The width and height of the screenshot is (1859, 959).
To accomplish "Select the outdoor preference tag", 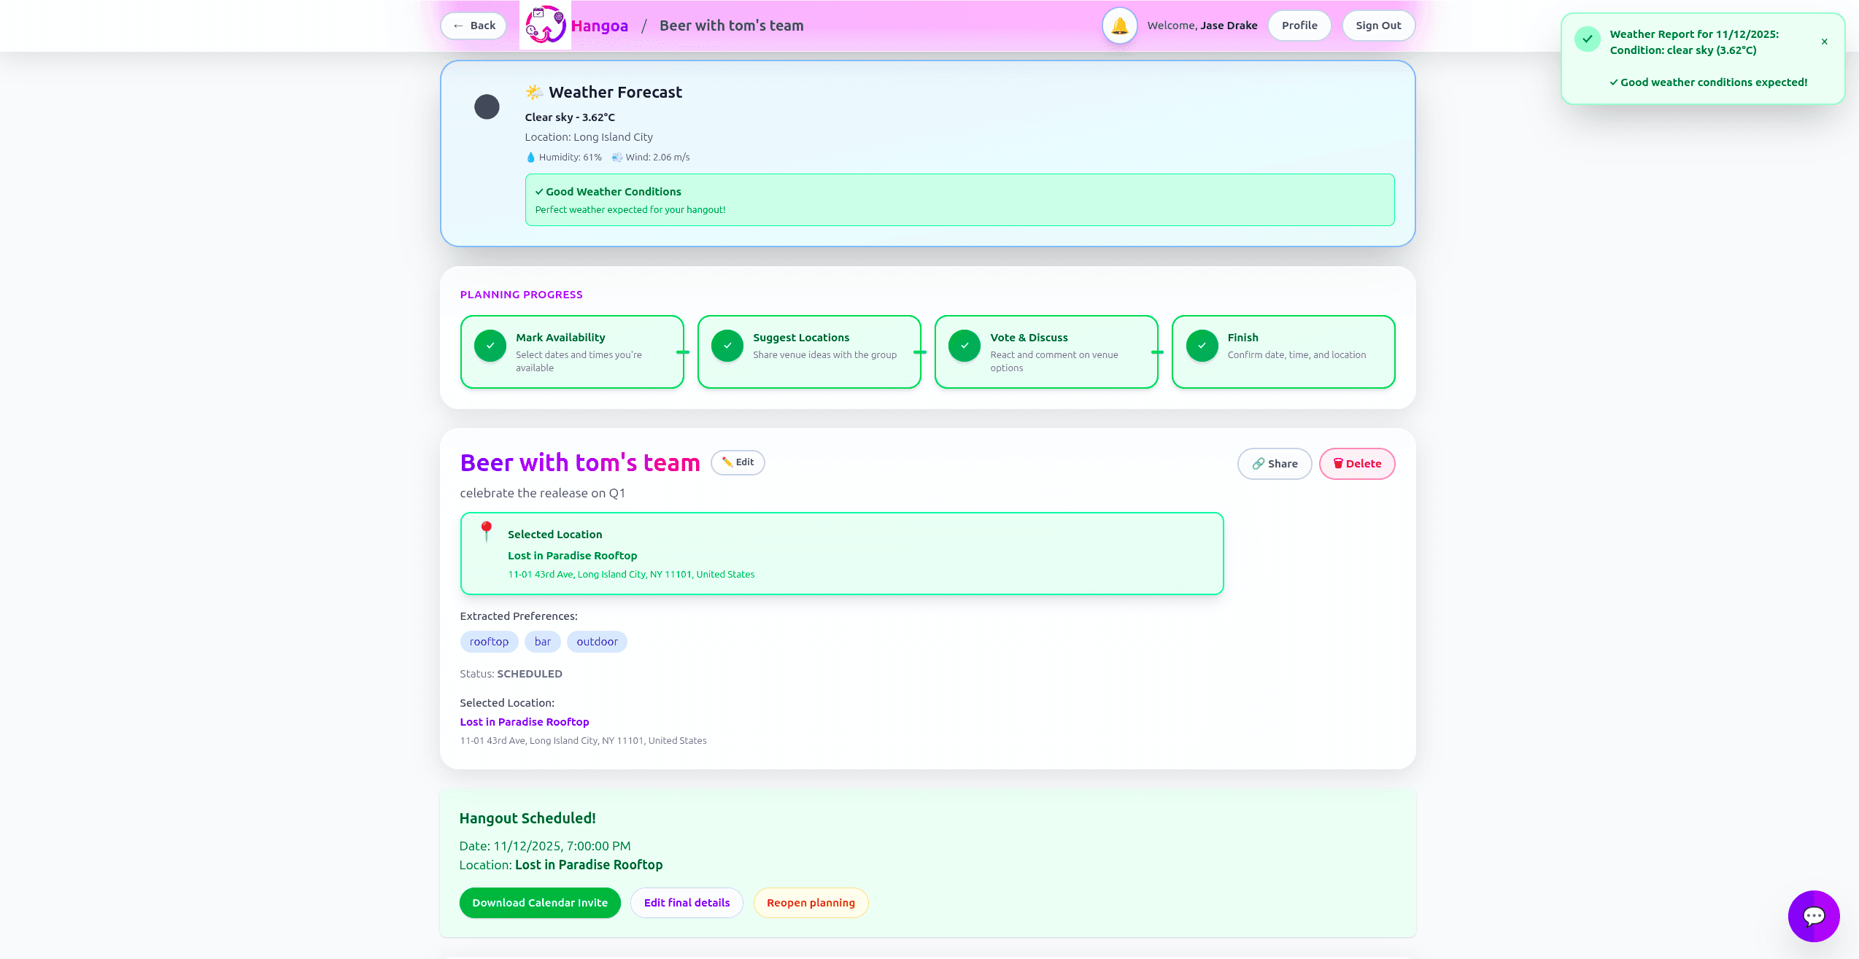I will (x=596, y=642).
